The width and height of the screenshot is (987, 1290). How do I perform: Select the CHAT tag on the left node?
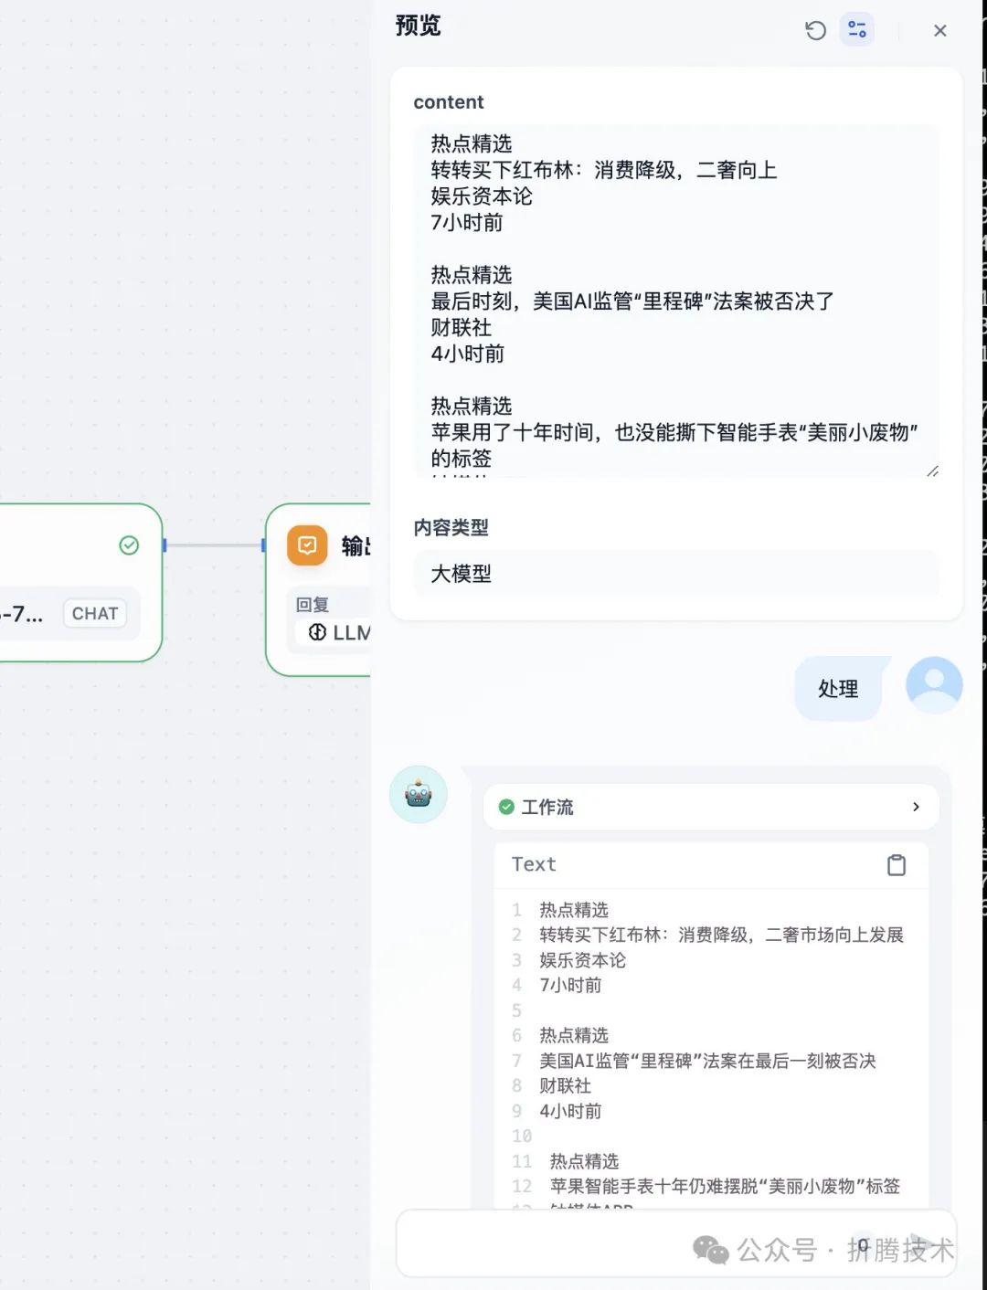(x=95, y=613)
